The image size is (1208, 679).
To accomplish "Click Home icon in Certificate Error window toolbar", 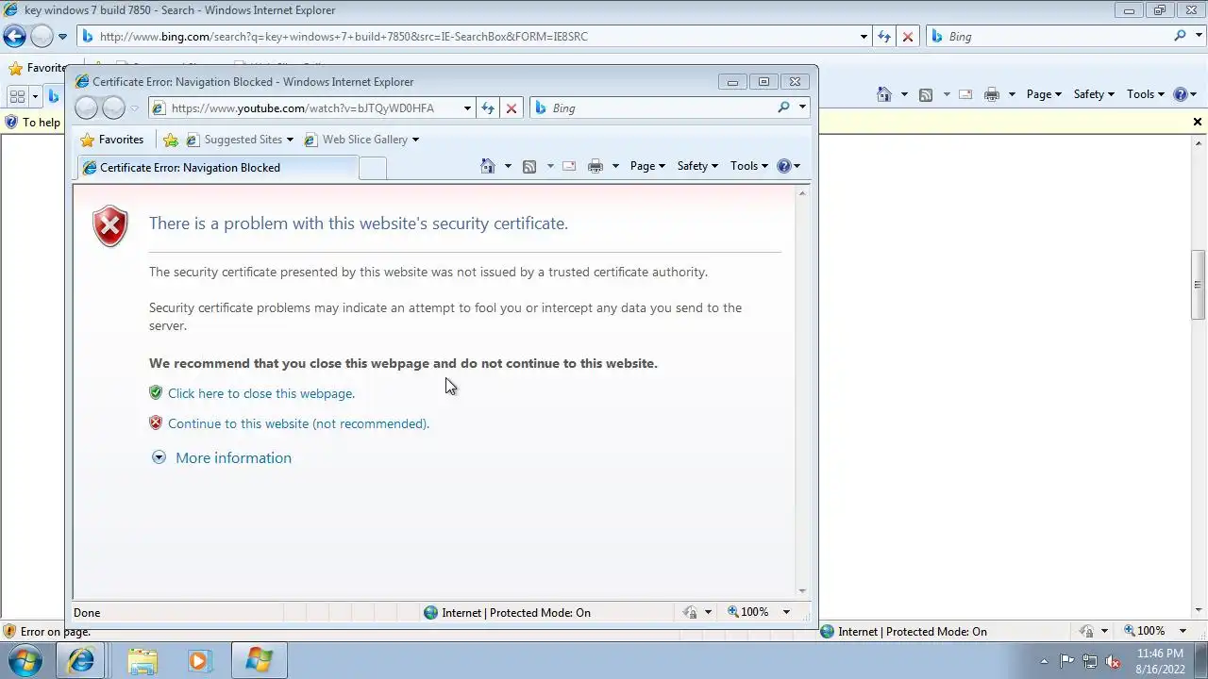I will click(488, 166).
